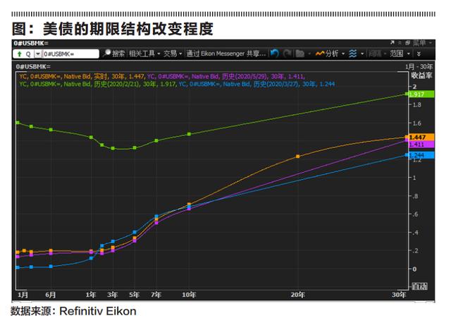The height and width of the screenshot is (330, 451).
Task: Click the 收益率 yield axis title
Action: tap(421, 75)
